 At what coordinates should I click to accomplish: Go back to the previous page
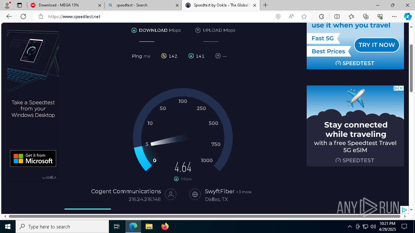[x=9, y=17]
